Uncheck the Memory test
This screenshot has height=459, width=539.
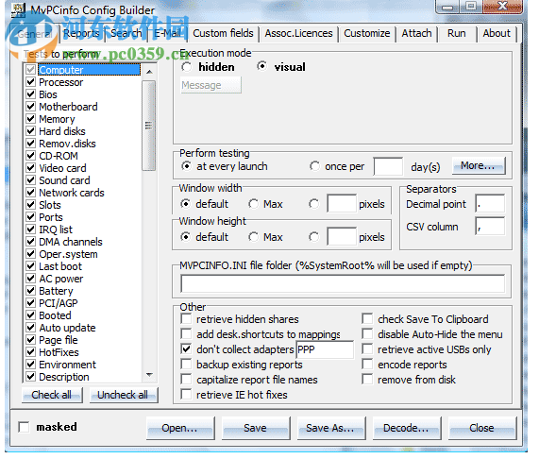click(x=30, y=119)
